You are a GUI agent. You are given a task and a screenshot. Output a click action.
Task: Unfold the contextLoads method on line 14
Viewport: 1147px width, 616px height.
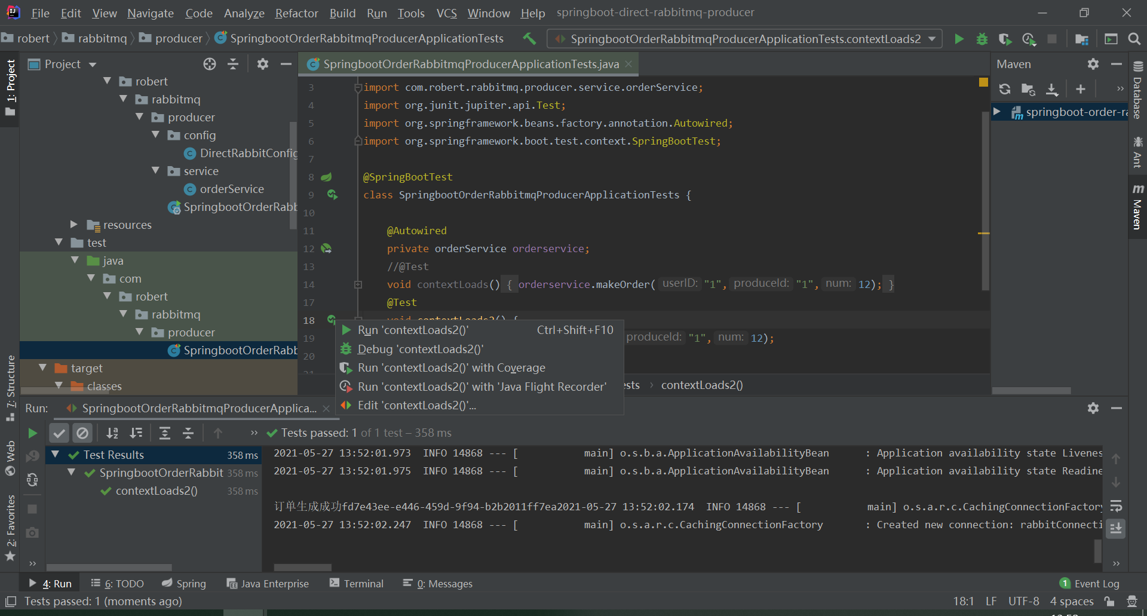358,284
